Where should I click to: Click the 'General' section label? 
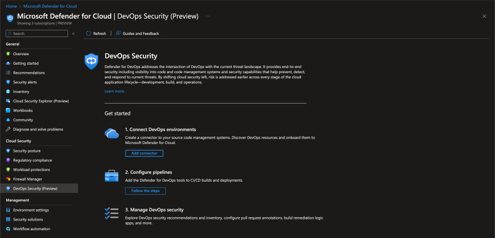click(12, 44)
